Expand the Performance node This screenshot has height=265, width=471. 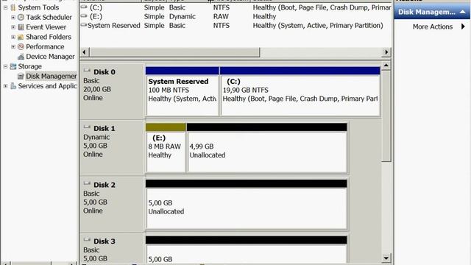pos(13,46)
